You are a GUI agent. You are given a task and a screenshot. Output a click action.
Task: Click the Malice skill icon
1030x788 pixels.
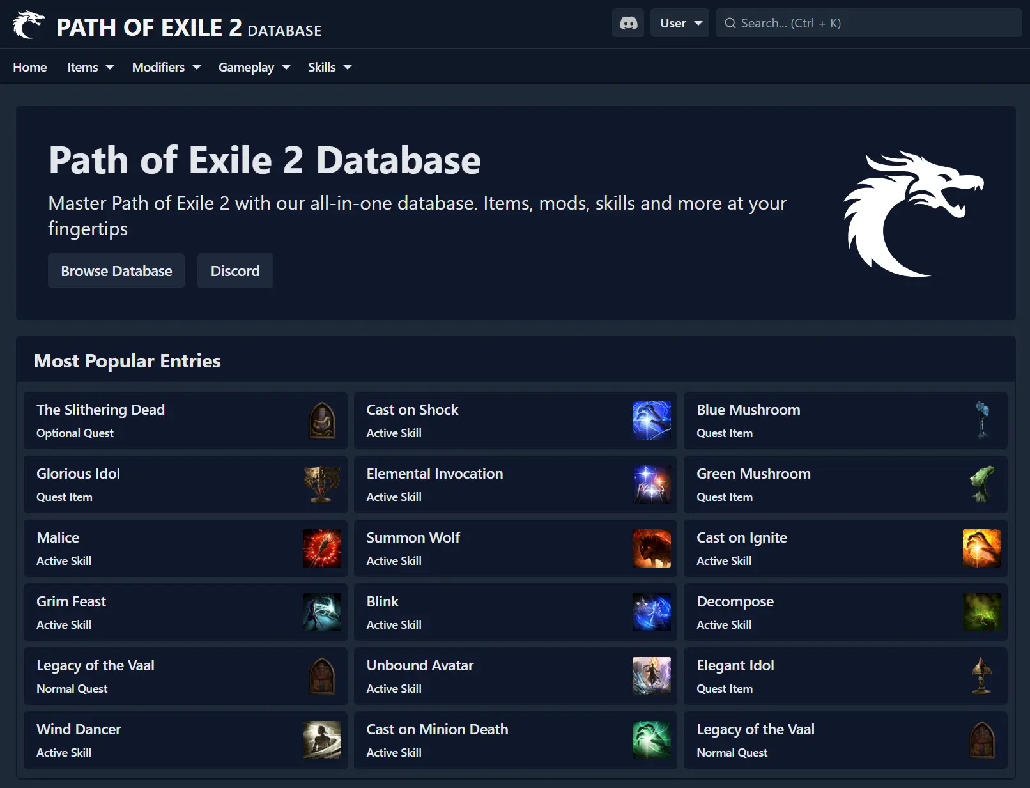click(321, 548)
